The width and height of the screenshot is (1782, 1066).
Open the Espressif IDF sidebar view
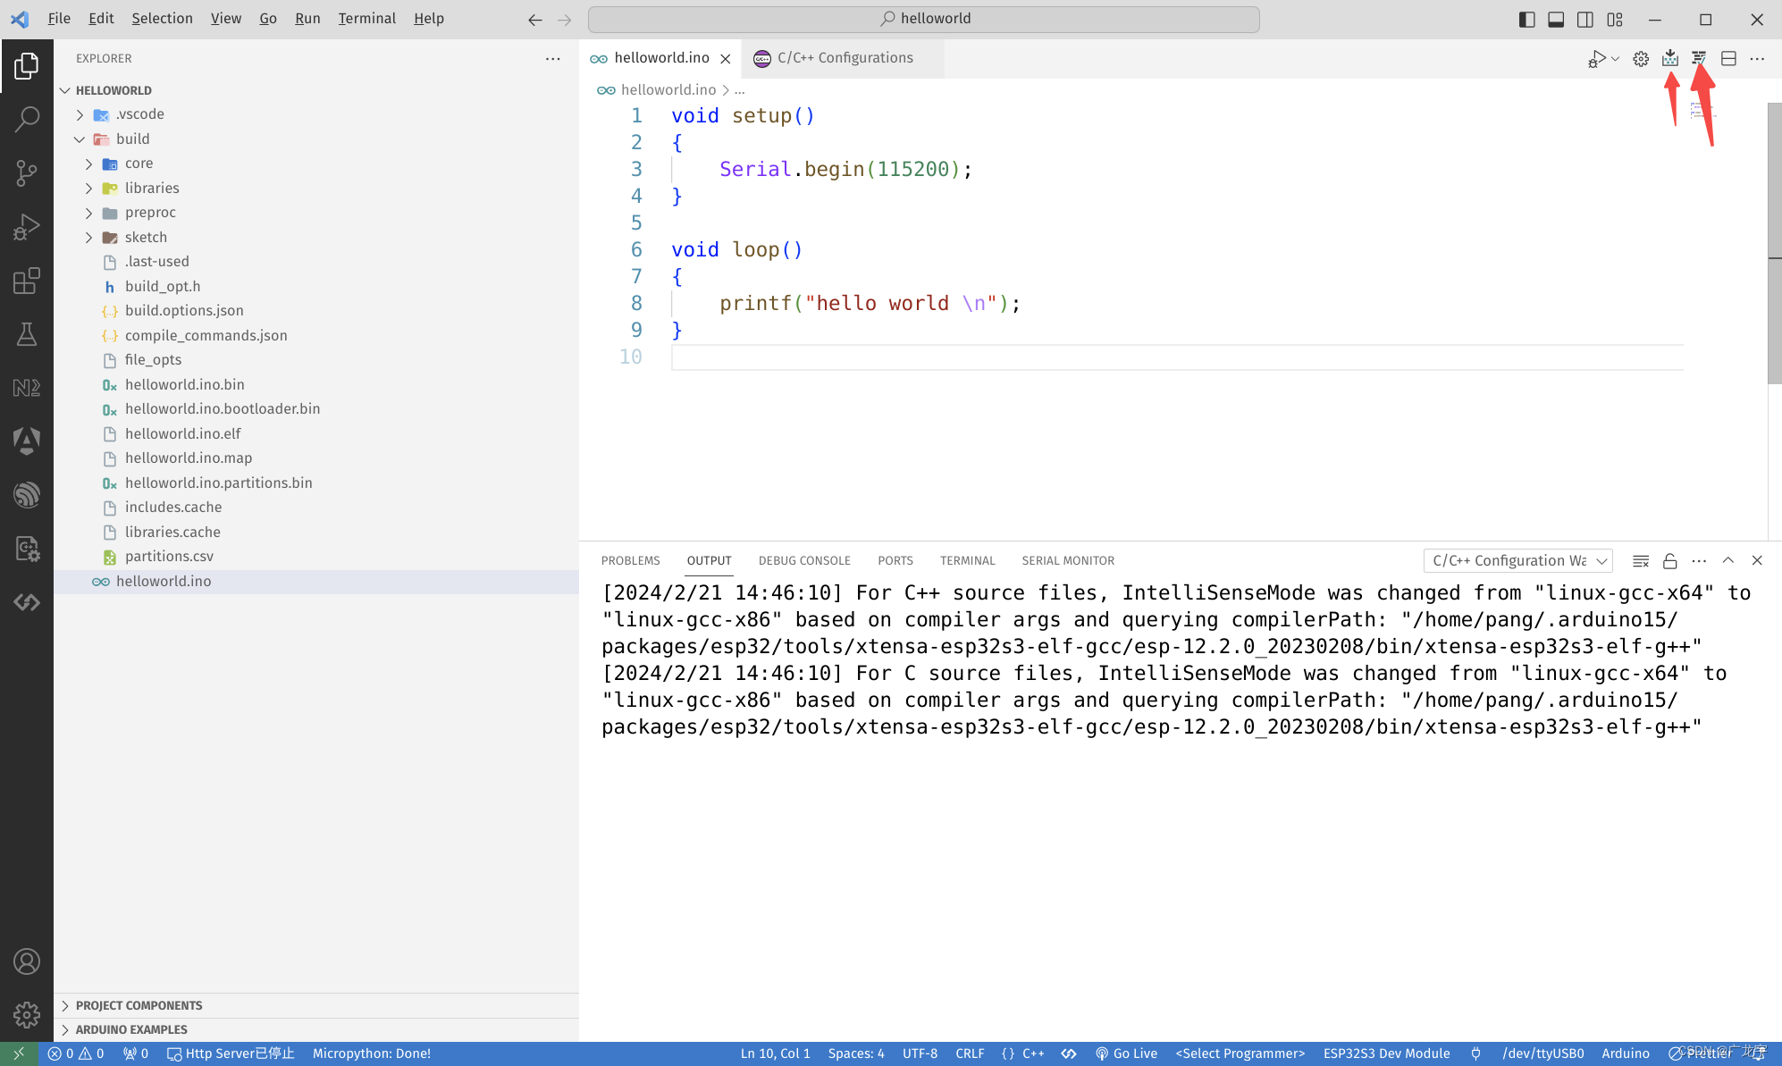click(x=27, y=494)
